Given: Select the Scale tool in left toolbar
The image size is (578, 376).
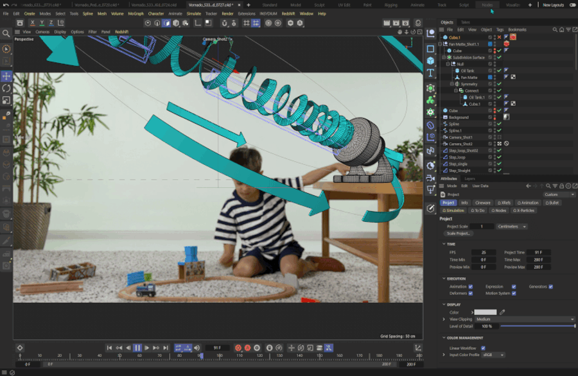Looking at the screenshot, I should pos(6,100).
